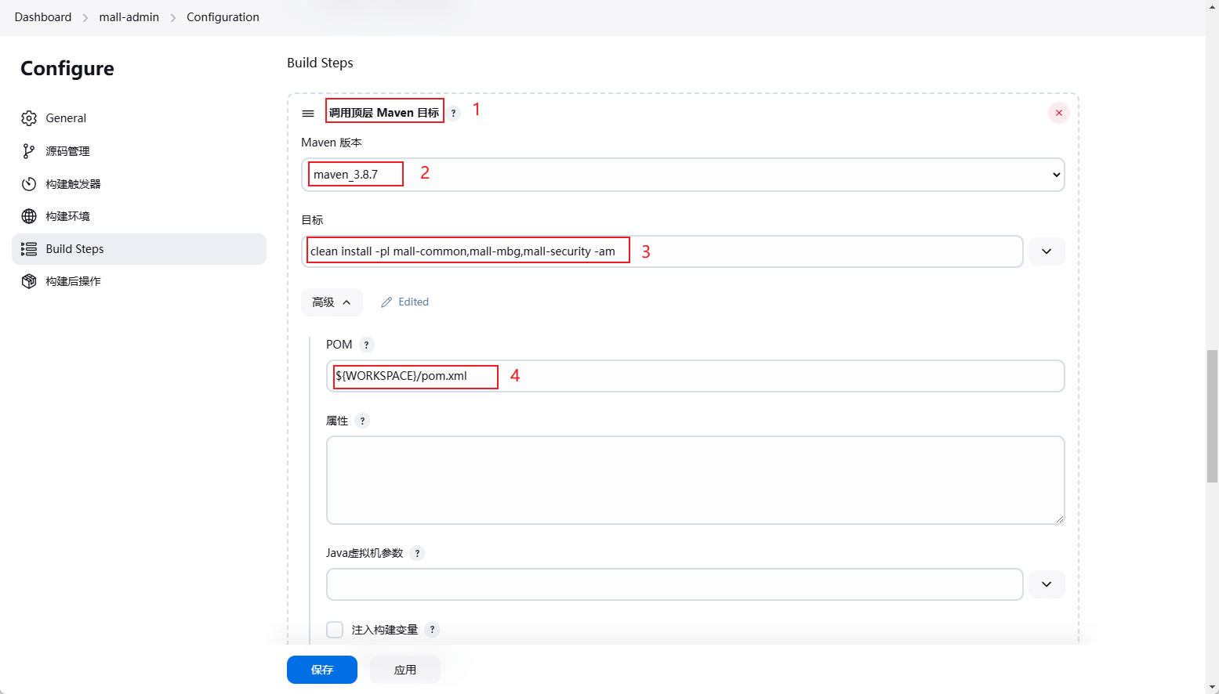This screenshot has height=694, width=1219.
Task: Click the 构建环境 globe icon
Action: (29, 216)
